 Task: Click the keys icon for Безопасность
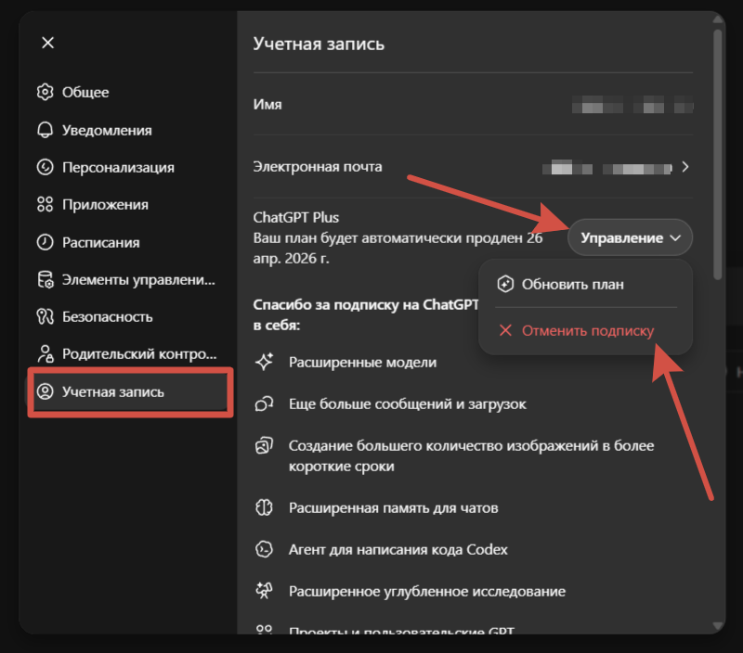click(x=45, y=316)
